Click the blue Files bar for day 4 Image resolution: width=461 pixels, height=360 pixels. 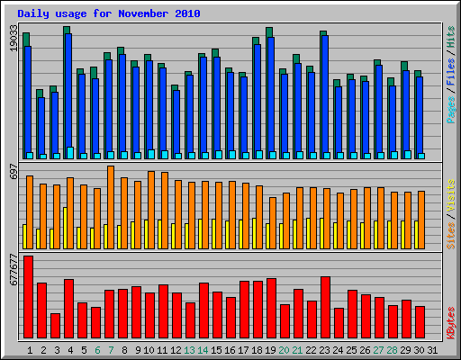pyautogui.click(x=68, y=90)
